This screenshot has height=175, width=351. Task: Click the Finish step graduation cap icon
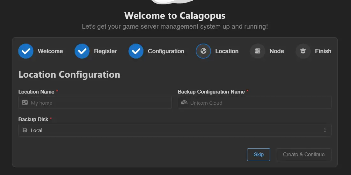tap(303, 51)
